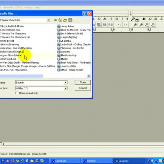This screenshot has width=164, height=164.
Task: Go back to the last folder visited
Action: coord(55,20)
